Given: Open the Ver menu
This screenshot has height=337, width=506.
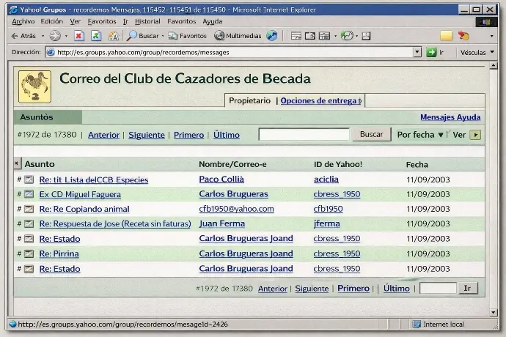Looking at the screenshot, I should point(76,21).
